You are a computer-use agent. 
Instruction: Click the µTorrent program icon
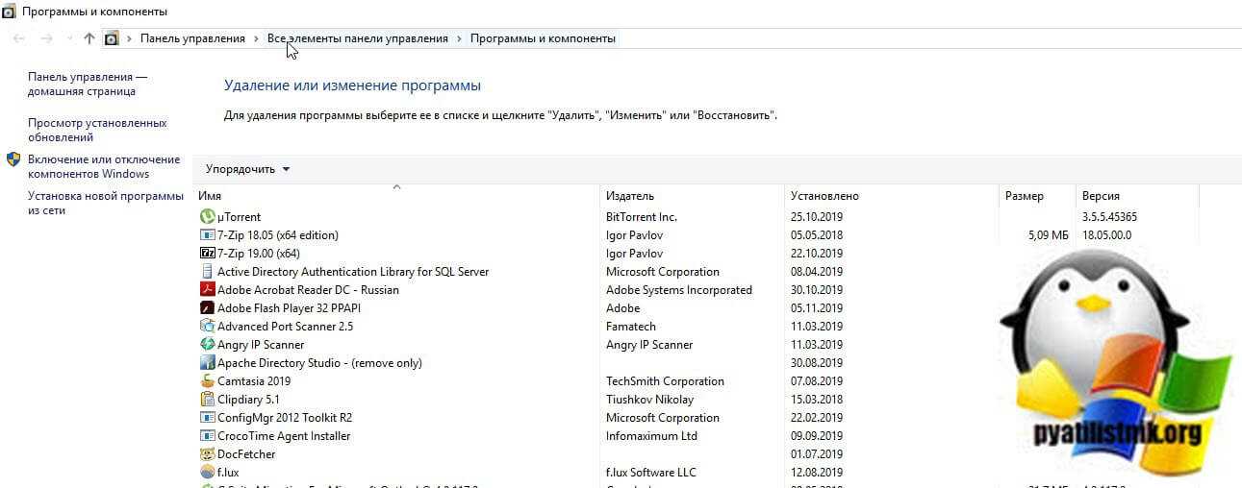(207, 217)
